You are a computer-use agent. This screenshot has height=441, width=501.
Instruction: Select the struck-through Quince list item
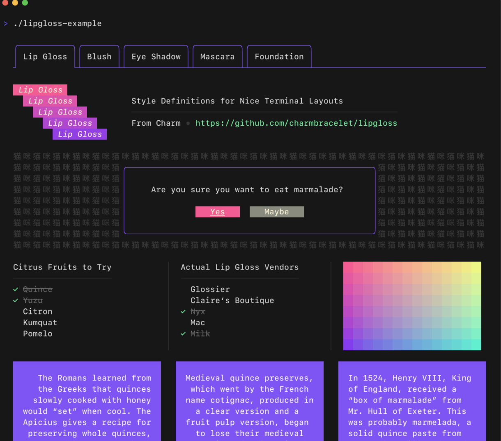click(38, 289)
